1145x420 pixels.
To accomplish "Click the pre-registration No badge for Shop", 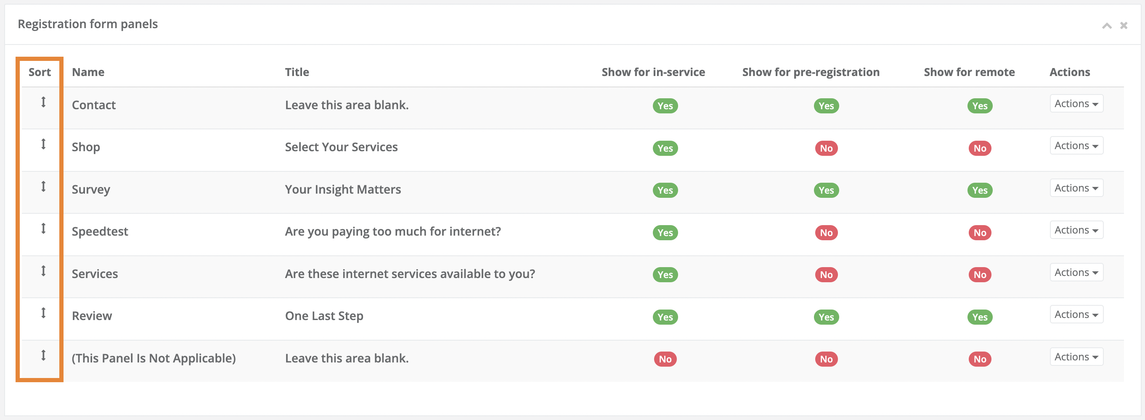I will click(826, 148).
